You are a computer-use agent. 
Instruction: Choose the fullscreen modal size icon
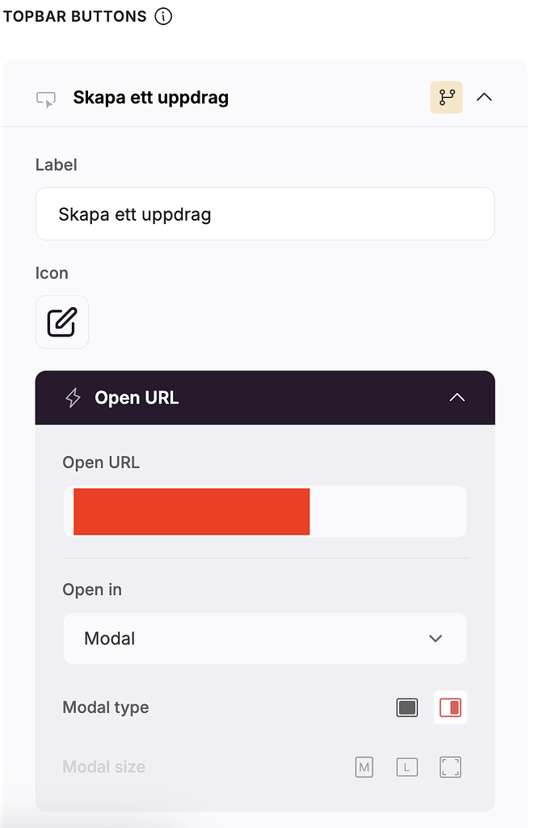click(450, 767)
